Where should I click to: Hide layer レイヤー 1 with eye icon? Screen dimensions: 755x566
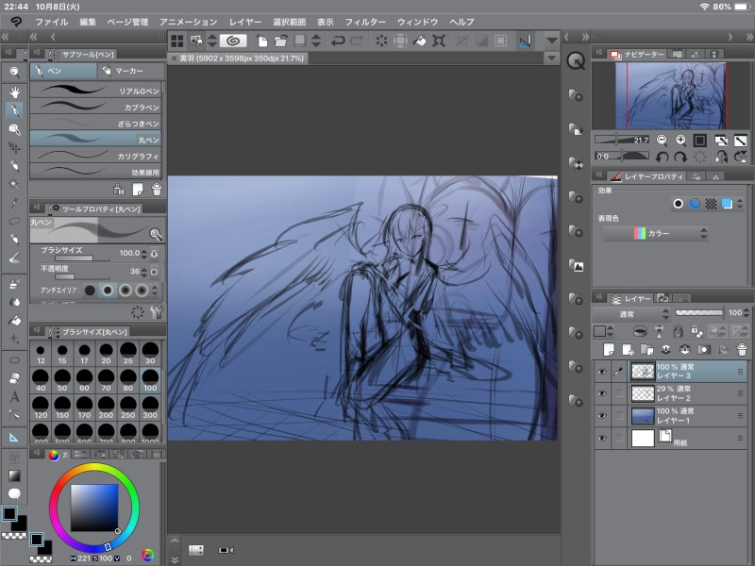click(x=602, y=415)
